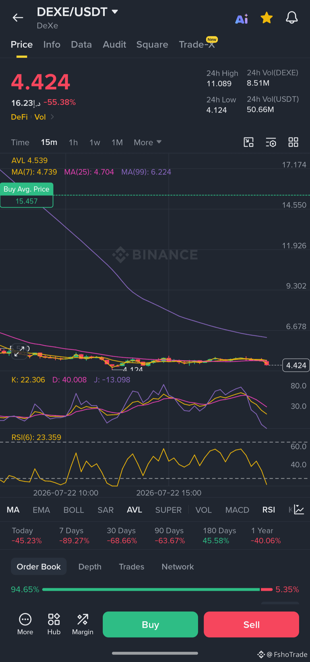Open chart settings icon

tap(271, 142)
